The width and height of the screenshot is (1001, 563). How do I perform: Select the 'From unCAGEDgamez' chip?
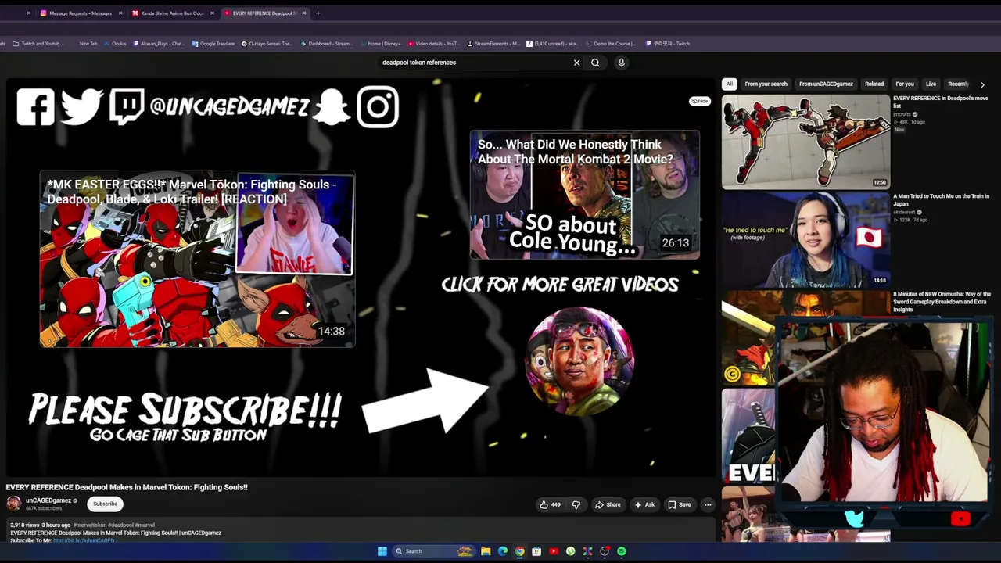[x=826, y=84]
